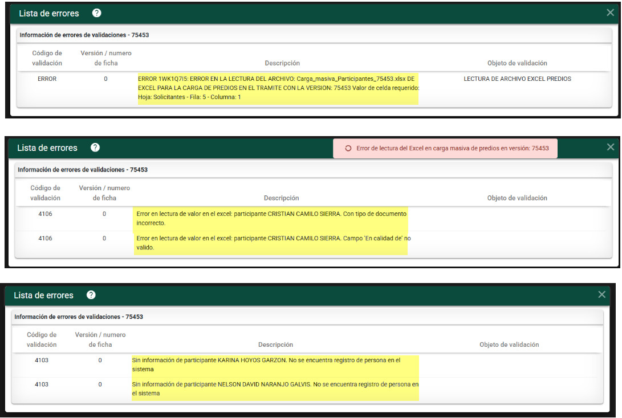622x418 pixels.
Task: Select the 'tipo de documento incorrecto' error row
Action: (x=271, y=218)
